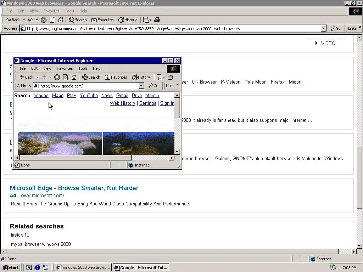Expand the VIDEO disclosure triangle
This screenshot has width=363, height=272.
[x=317, y=43]
